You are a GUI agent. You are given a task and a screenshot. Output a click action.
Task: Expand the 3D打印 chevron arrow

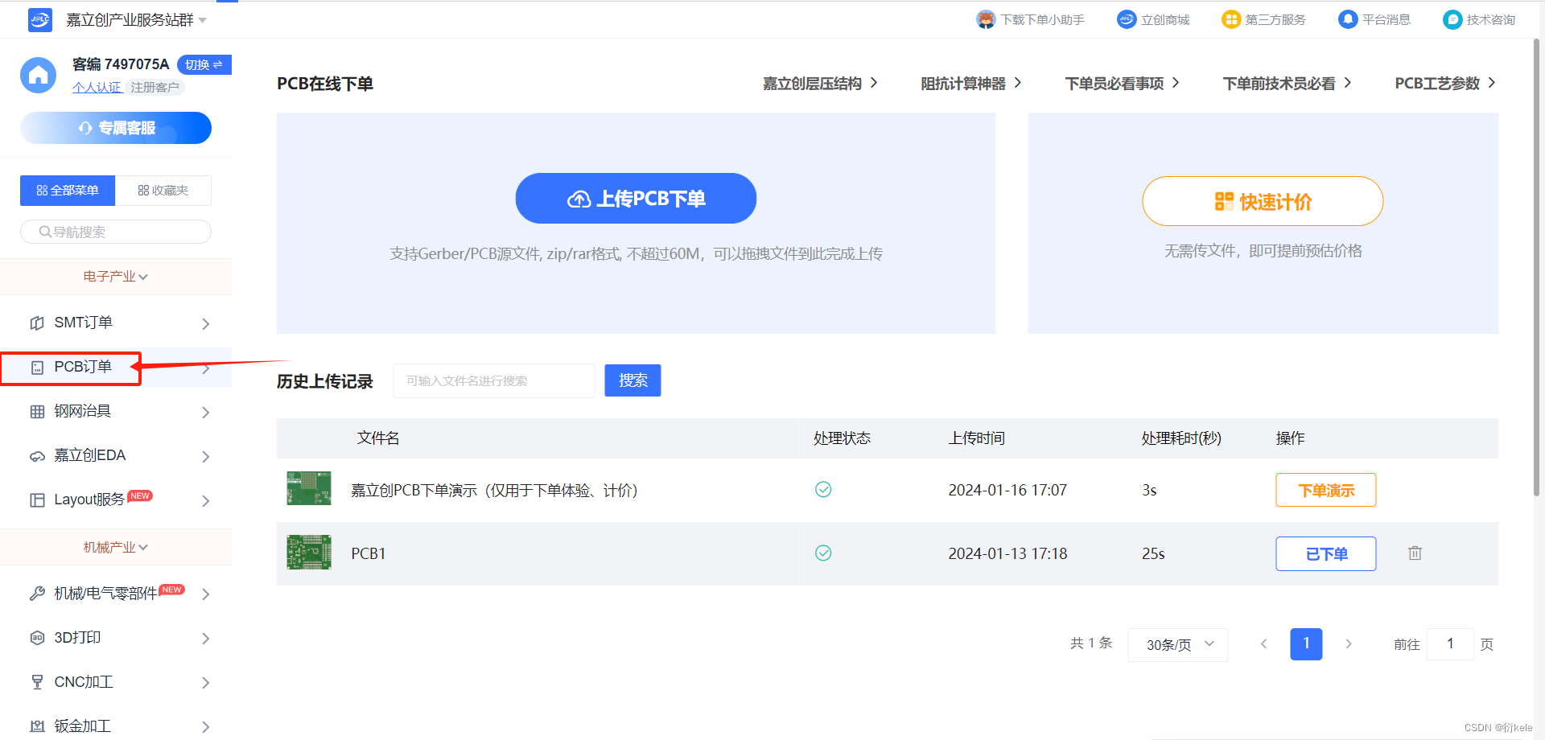tap(206, 639)
